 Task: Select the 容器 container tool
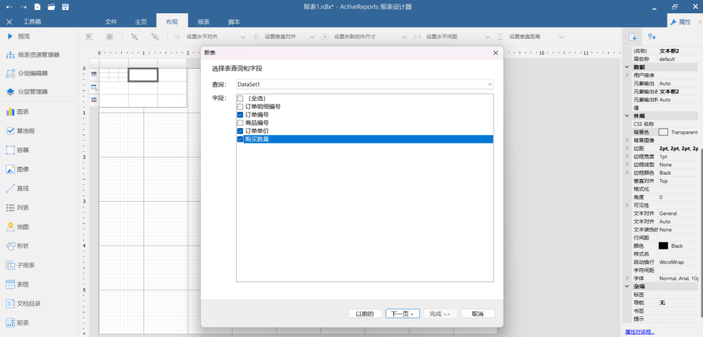[18, 150]
